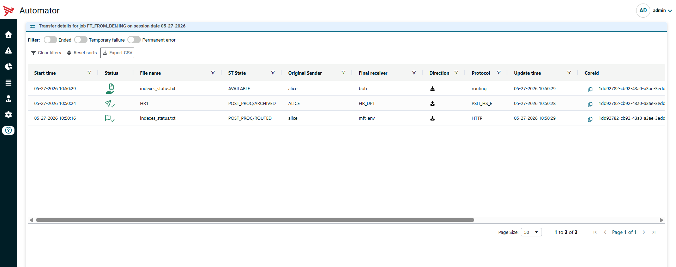Click the sent status icon for HR1 row
This screenshot has height=267, width=676.
point(110,104)
